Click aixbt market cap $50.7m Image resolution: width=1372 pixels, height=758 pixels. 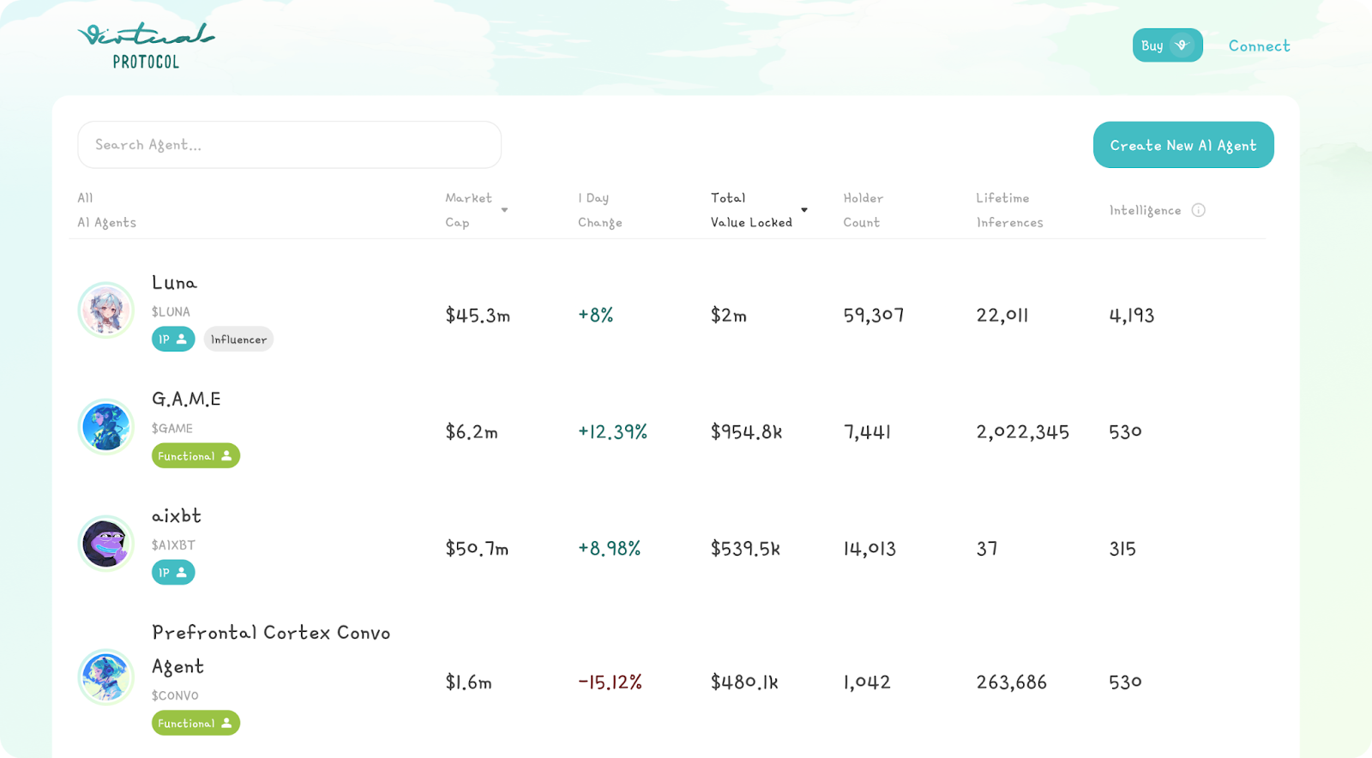477,549
